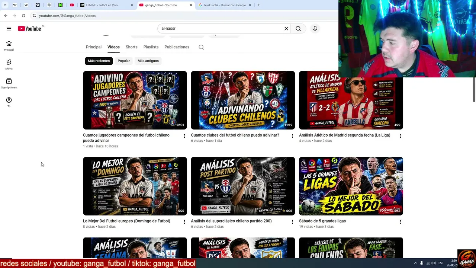Open Principal in the left sidebar
476x268 pixels.
tap(9, 46)
